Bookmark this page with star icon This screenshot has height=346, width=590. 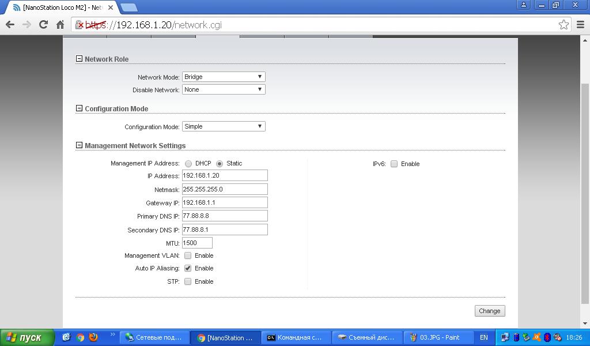click(563, 25)
